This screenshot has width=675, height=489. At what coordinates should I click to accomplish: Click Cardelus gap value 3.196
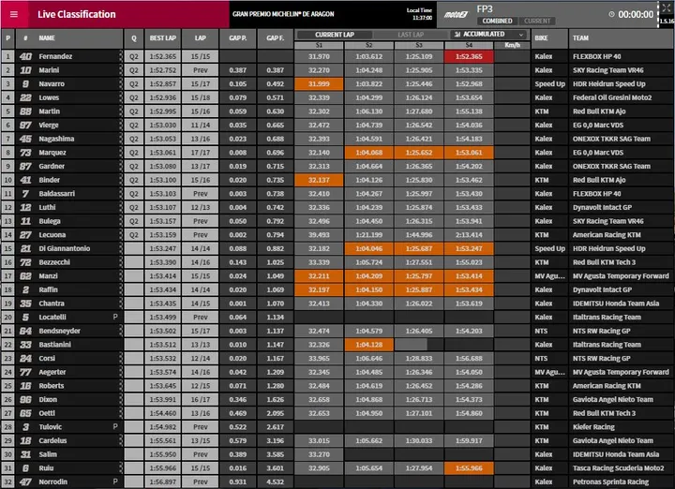tap(275, 440)
